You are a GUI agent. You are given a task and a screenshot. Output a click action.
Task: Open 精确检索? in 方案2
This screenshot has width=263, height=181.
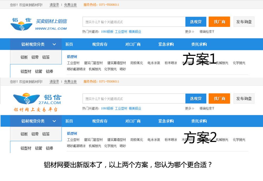tap(207, 108)
